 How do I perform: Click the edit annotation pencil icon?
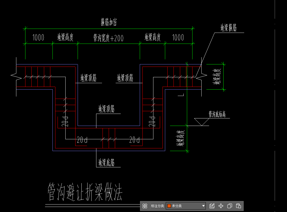[x=212, y=206]
